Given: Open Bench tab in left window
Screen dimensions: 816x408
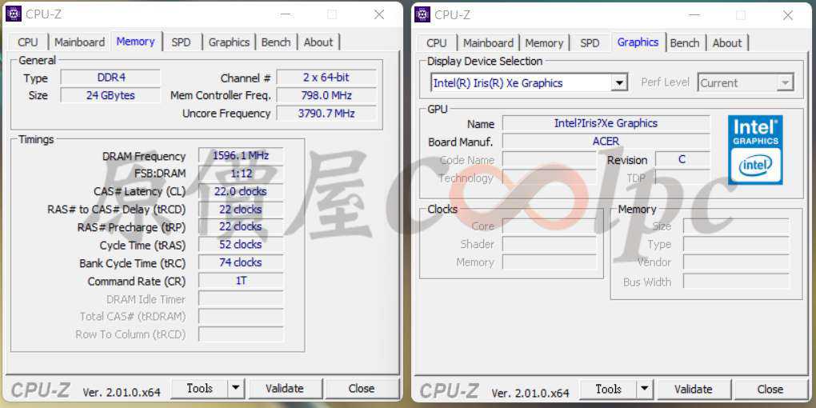Looking at the screenshot, I should [x=276, y=42].
